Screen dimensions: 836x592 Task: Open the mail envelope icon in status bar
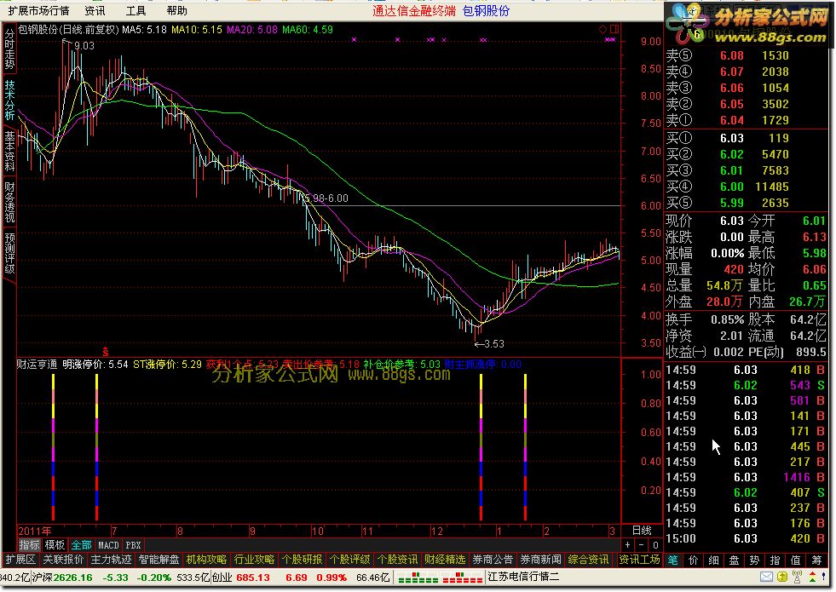click(x=766, y=577)
